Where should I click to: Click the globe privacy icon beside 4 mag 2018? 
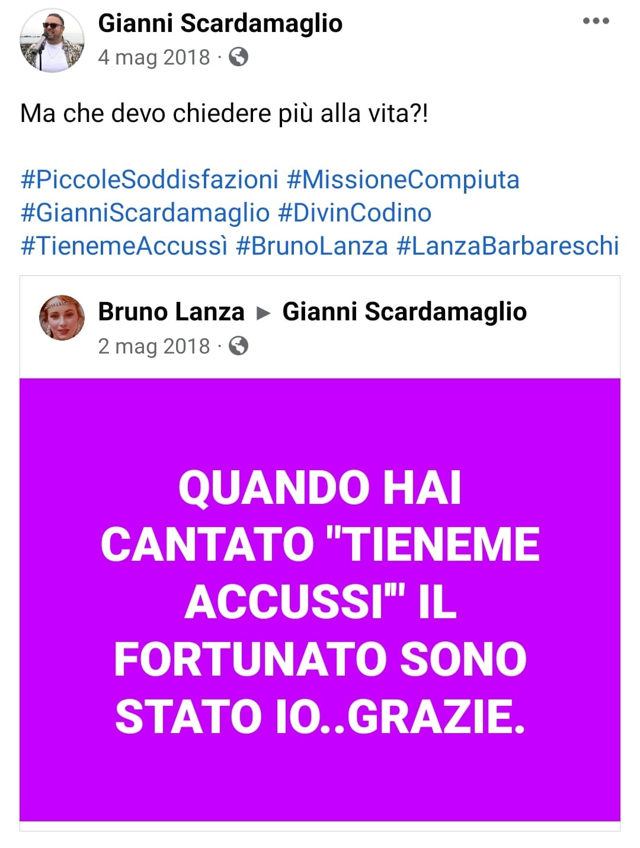point(238,57)
